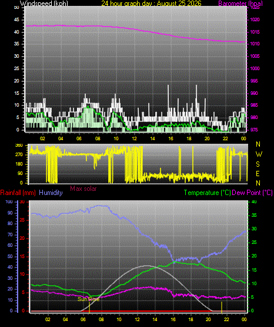Click the '45' windspeed axis value
The width and height of the screenshot is (274, 327).
(x=16, y=20)
